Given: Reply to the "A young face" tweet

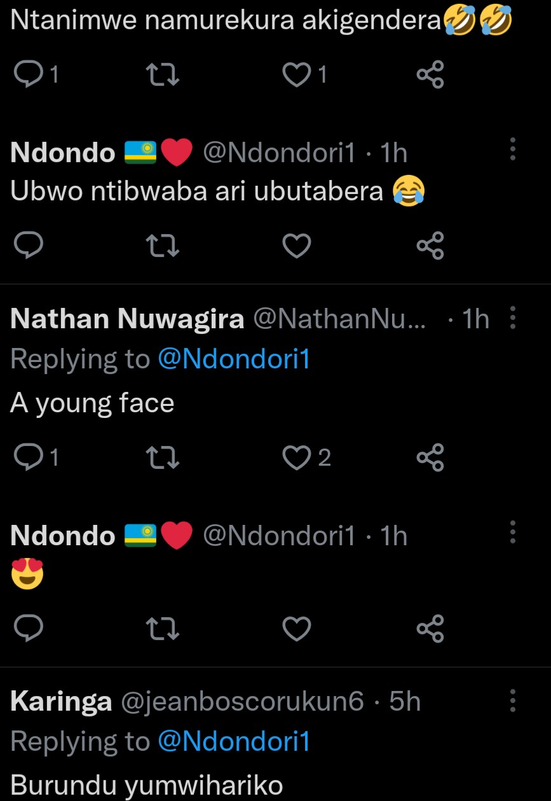Looking at the screenshot, I should 28,457.
